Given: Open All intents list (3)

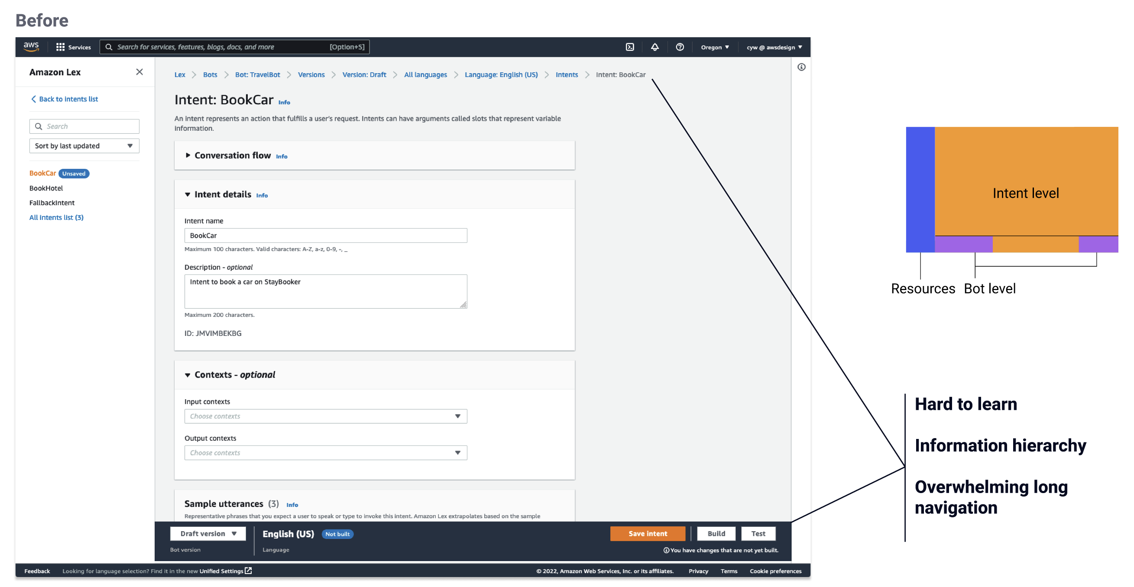Looking at the screenshot, I should 56,217.
